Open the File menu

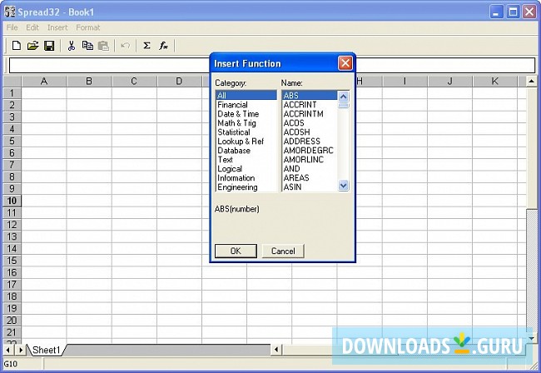click(x=12, y=27)
